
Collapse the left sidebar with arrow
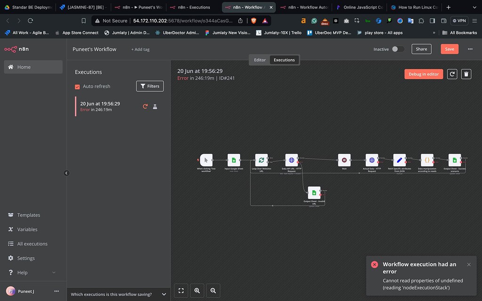(66, 173)
